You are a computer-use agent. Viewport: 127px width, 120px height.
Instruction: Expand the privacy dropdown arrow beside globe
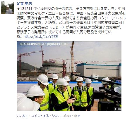tap(79, 116)
